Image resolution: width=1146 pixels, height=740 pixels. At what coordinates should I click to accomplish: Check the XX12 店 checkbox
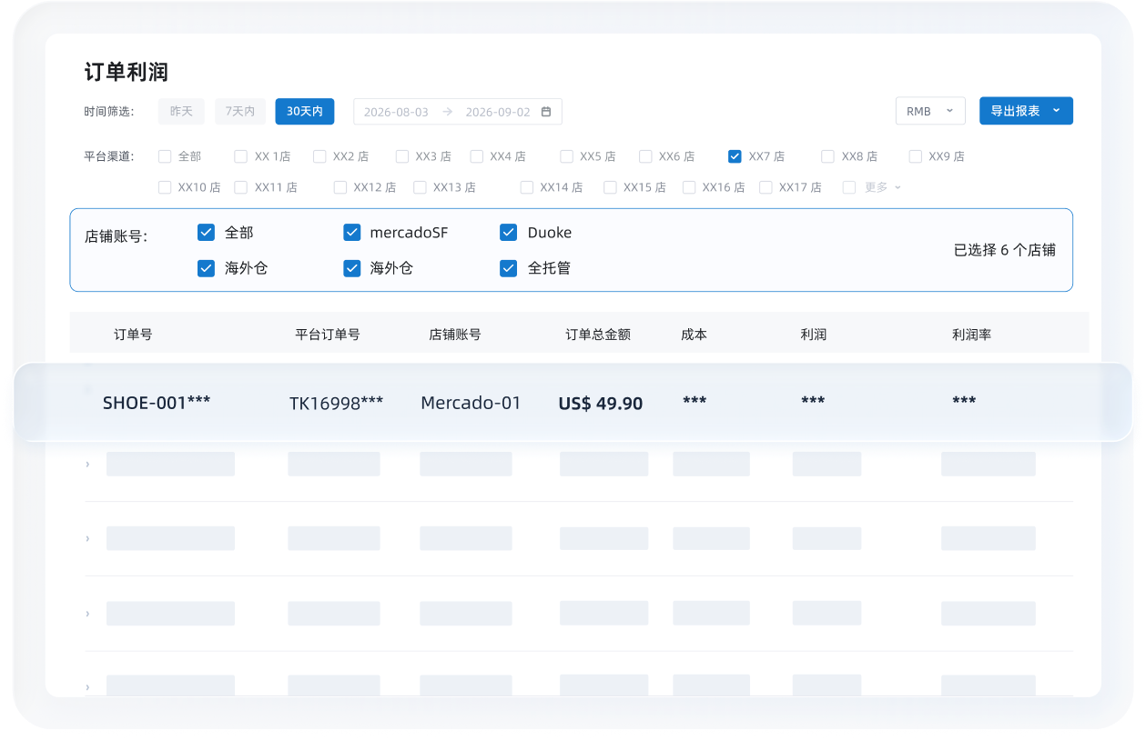pos(340,187)
